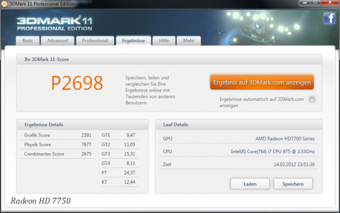
Task: Click the 'Ergebnisse Details' panel header
Action: click(x=82, y=125)
